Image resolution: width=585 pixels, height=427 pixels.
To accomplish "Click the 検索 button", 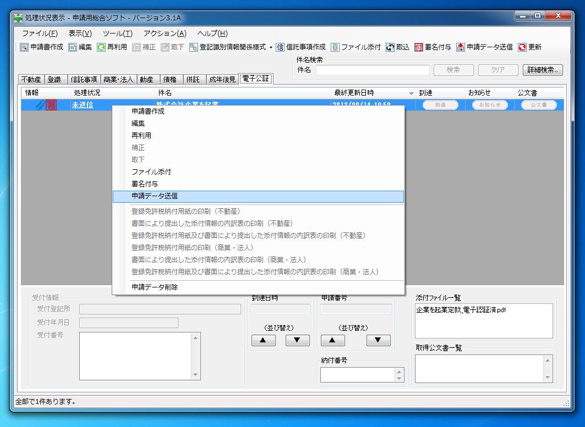I will [453, 70].
